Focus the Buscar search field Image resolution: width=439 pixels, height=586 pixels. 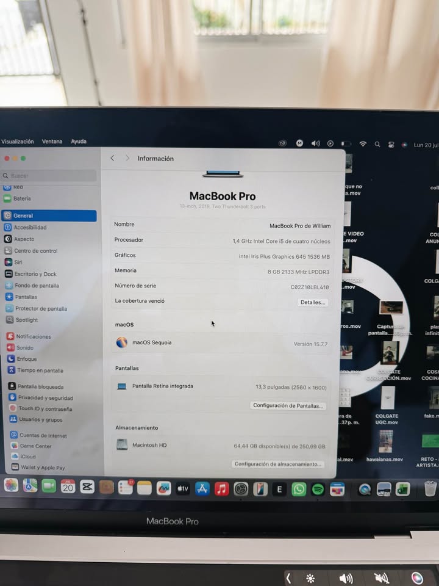(x=49, y=176)
